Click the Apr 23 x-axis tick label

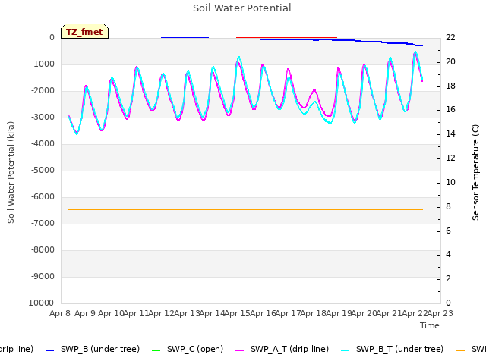click(440, 313)
